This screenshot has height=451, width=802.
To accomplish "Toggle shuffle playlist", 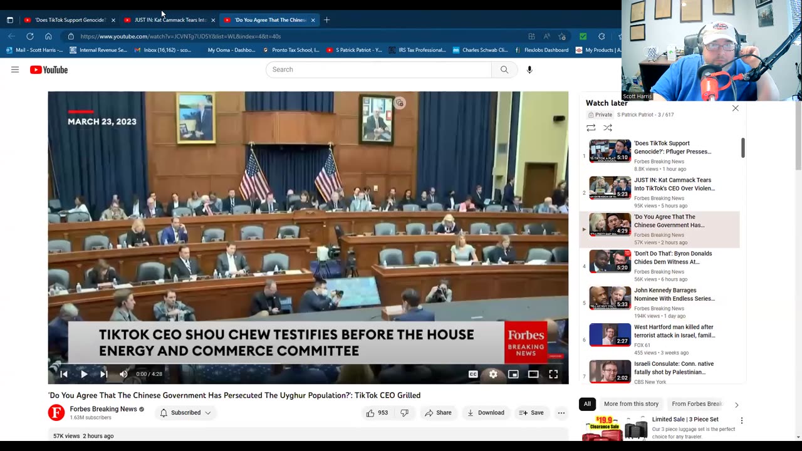I will point(608,128).
